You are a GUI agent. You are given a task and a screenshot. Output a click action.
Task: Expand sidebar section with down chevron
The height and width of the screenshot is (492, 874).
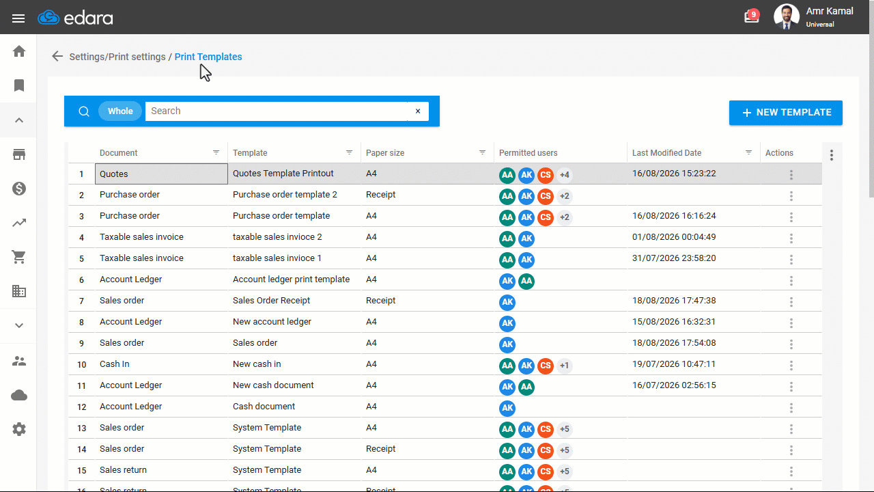(19, 325)
